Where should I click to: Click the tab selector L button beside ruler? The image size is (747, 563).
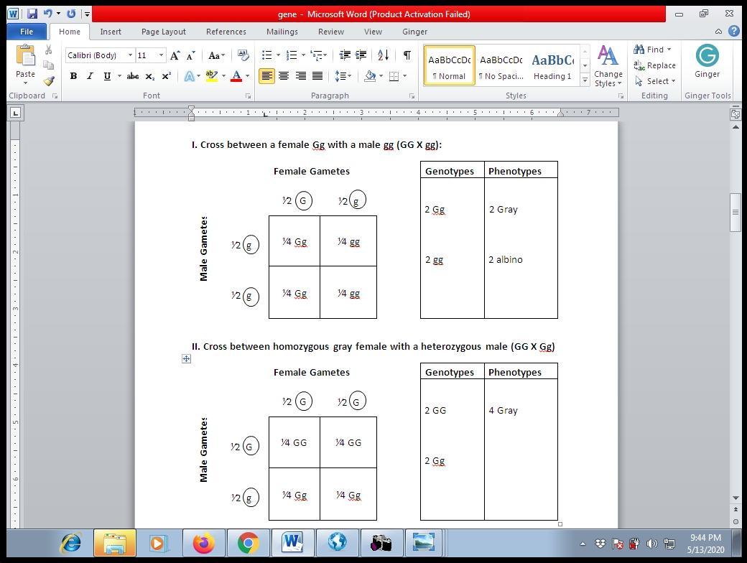[16, 113]
